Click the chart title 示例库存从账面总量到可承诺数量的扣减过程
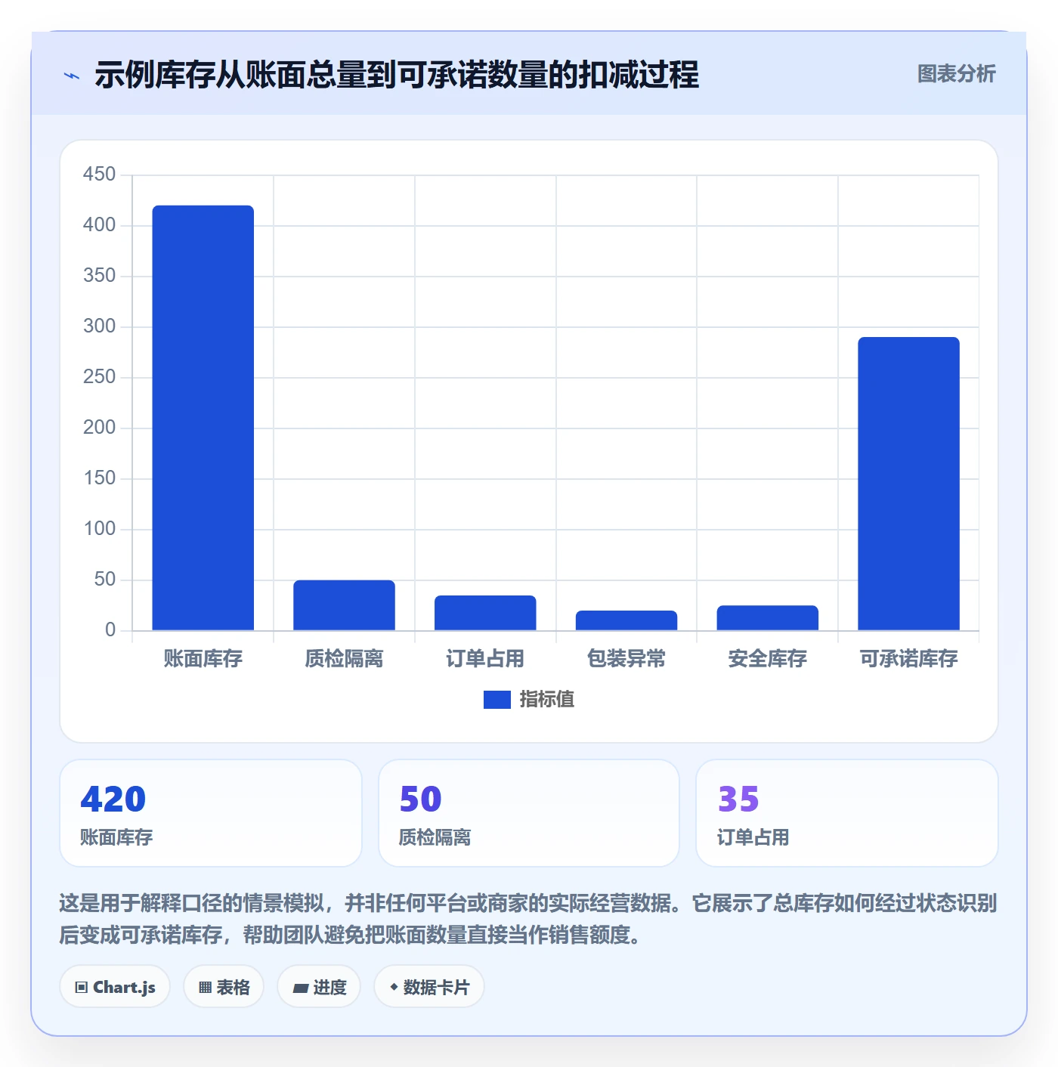Viewport: 1058px width, 1067px height. (397, 75)
